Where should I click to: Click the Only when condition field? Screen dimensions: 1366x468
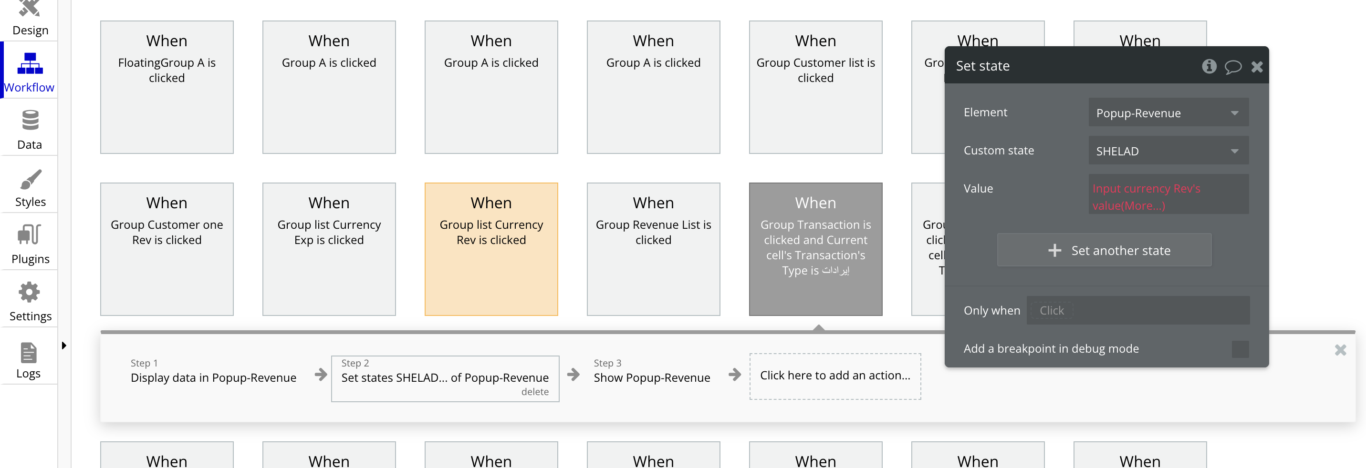click(x=1137, y=310)
